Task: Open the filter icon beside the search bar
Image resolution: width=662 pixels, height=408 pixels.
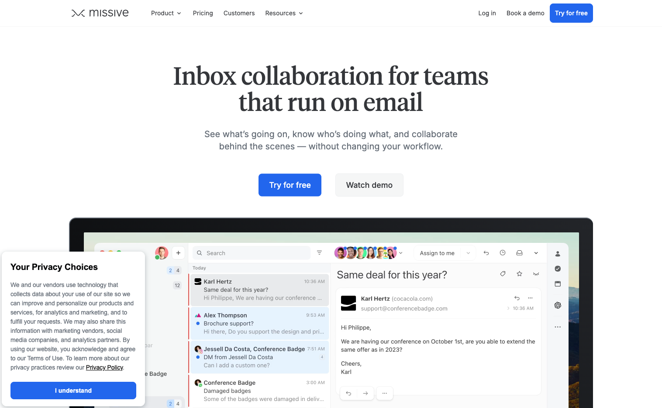Action: click(x=319, y=252)
